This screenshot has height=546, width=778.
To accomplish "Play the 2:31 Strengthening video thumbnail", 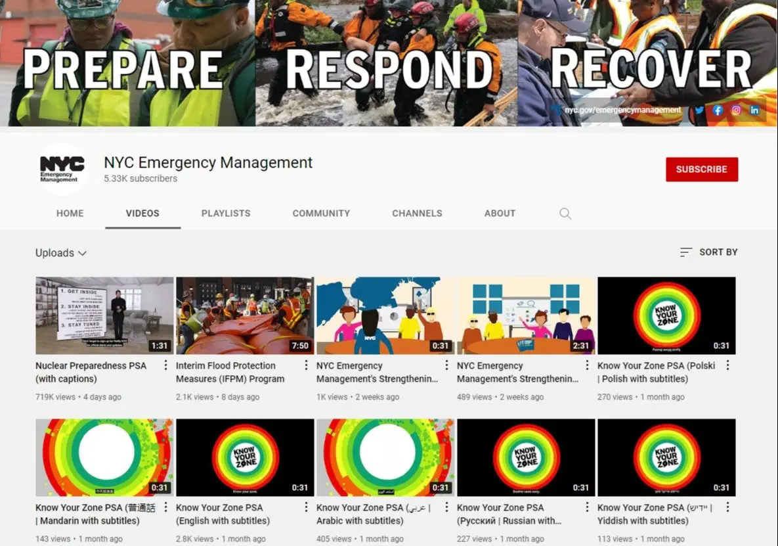I will click(x=526, y=315).
